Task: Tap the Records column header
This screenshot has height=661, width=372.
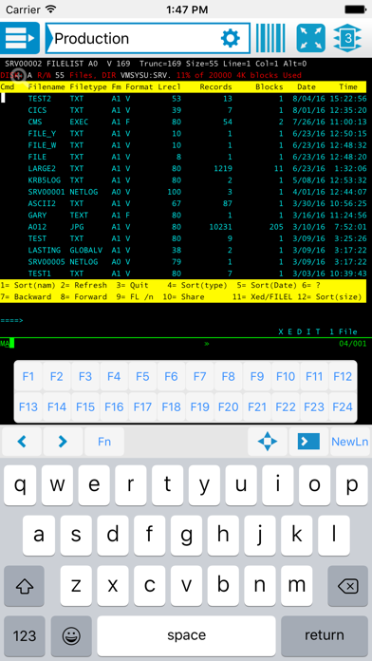Action: click(x=215, y=86)
